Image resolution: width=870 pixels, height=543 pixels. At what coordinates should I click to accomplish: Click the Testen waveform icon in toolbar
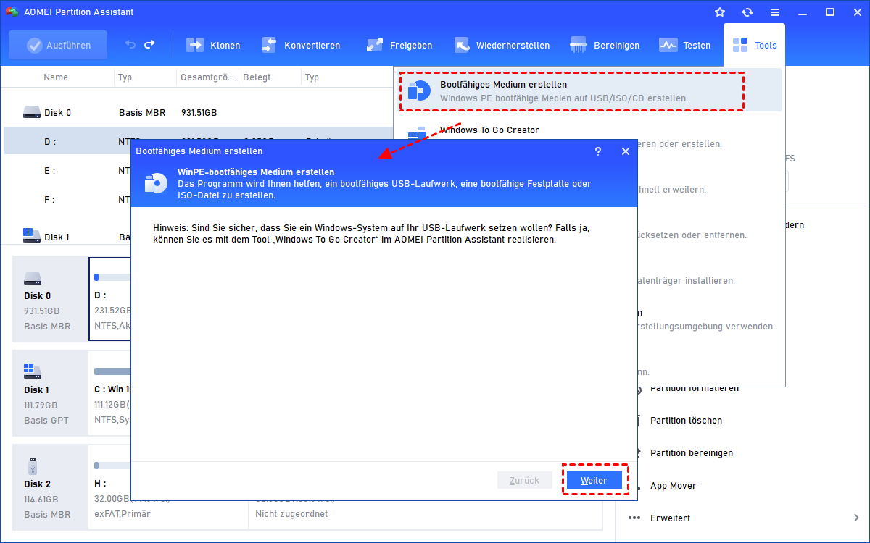click(x=668, y=45)
